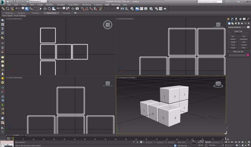Click the Teapot primitive button
Image resolution: width=251 pixels, height=147 pixels.
pos(233,47)
